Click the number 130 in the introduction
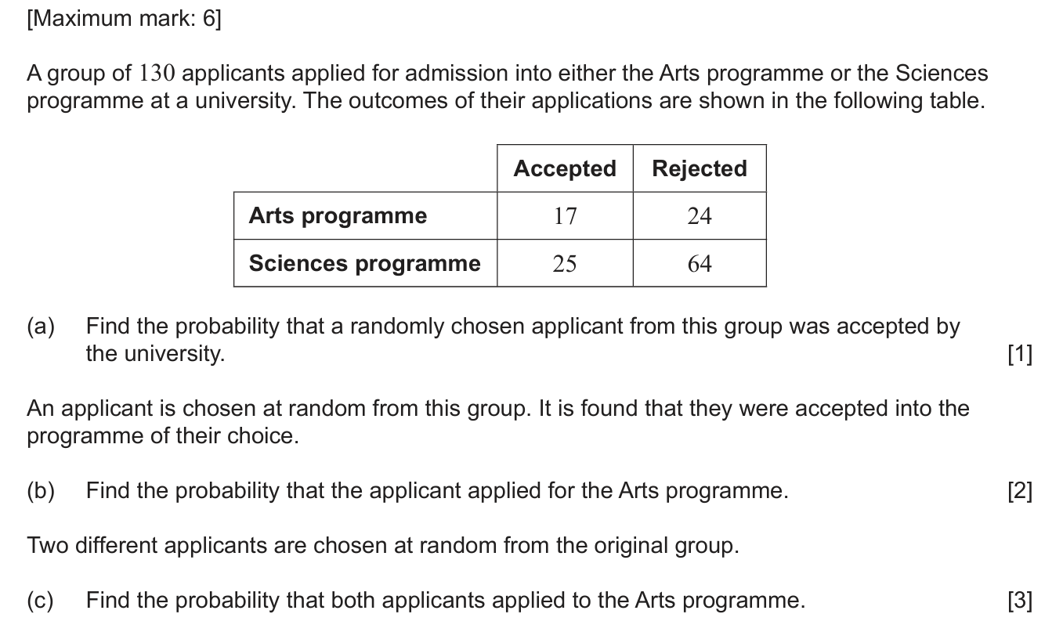 [157, 74]
